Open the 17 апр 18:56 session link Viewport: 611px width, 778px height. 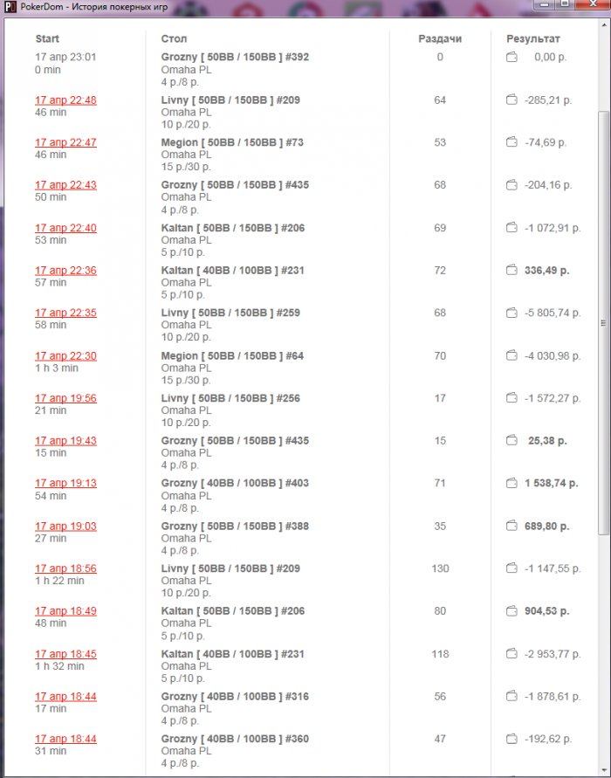[65, 569]
